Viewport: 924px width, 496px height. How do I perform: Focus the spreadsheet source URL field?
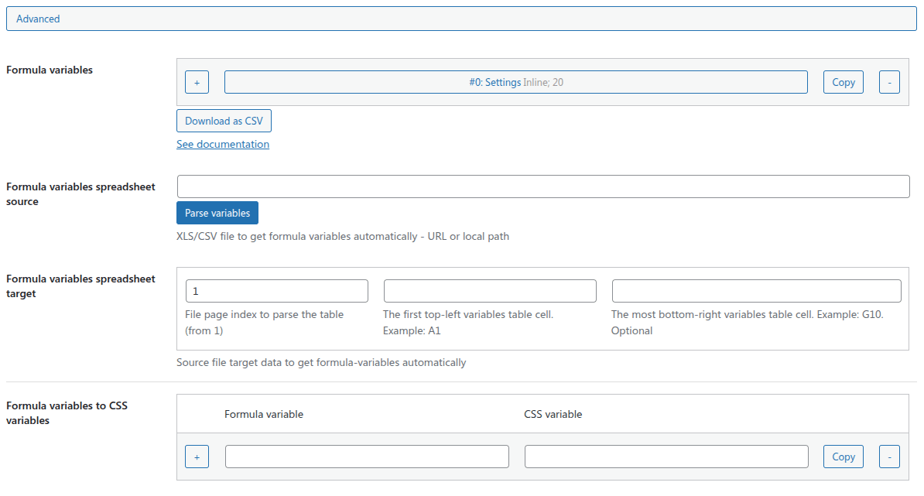coord(542,186)
